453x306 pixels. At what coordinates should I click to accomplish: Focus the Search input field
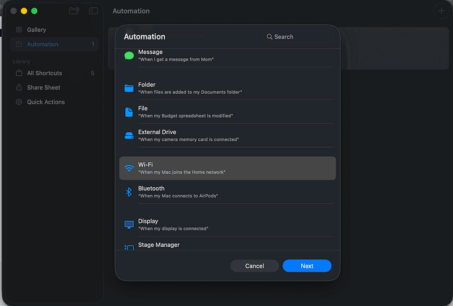[298, 37]
